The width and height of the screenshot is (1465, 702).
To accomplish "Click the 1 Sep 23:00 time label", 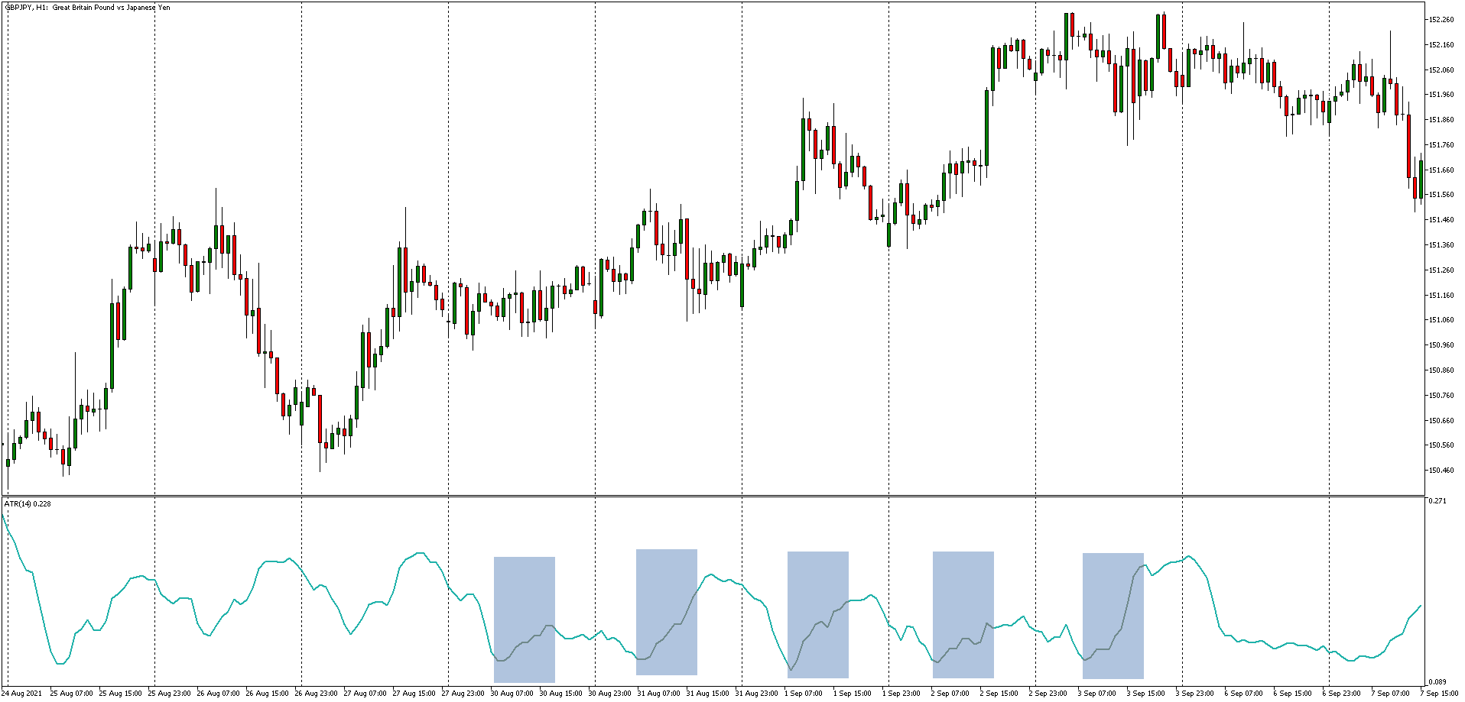I will (901, 694).
